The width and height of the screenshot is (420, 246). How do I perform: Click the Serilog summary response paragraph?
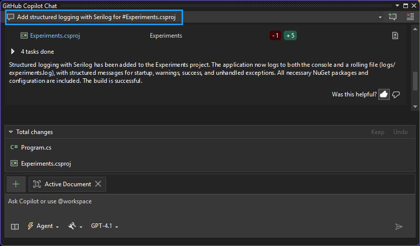[202, 73]
